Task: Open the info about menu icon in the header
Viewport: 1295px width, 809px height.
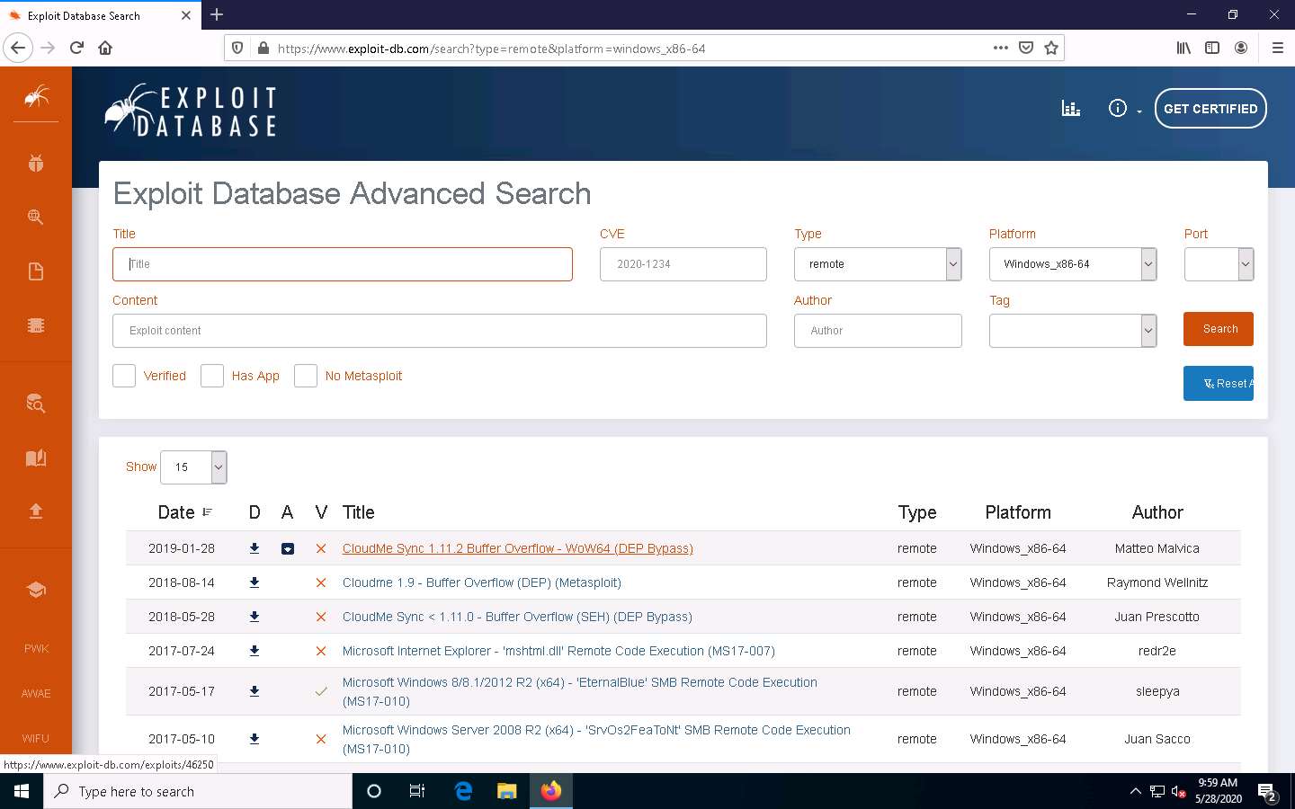Action: coord(1118,109)
